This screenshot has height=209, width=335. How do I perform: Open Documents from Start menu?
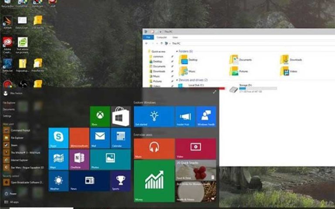click(x=9, y=109)
